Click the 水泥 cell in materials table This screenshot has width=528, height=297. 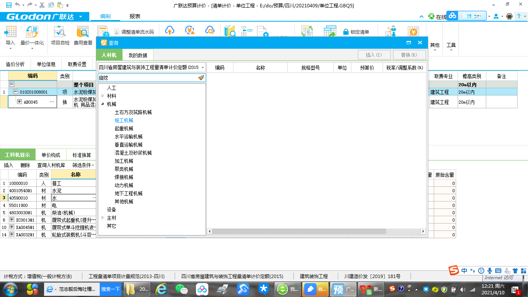pyautogui.click(x=73, y=191)
